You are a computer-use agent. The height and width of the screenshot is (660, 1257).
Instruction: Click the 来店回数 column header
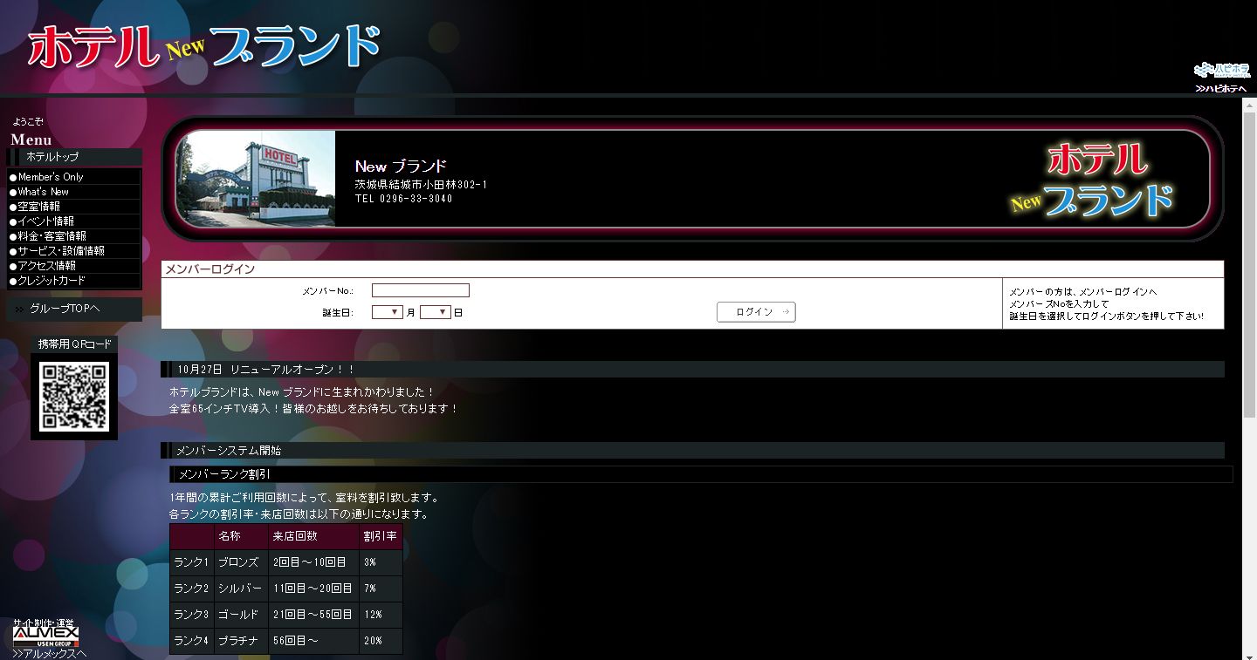[313, 536]
